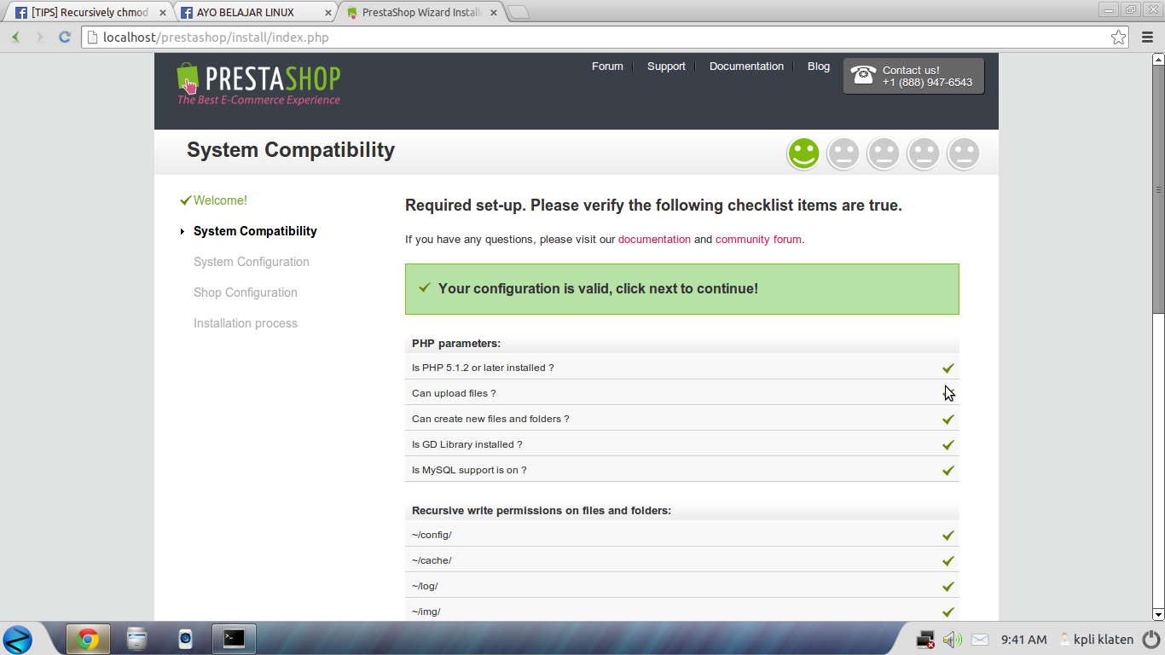Click check mark for ~/cache/ row
The width and height of the screenshot is (1165, 655).
coord(948,560)
